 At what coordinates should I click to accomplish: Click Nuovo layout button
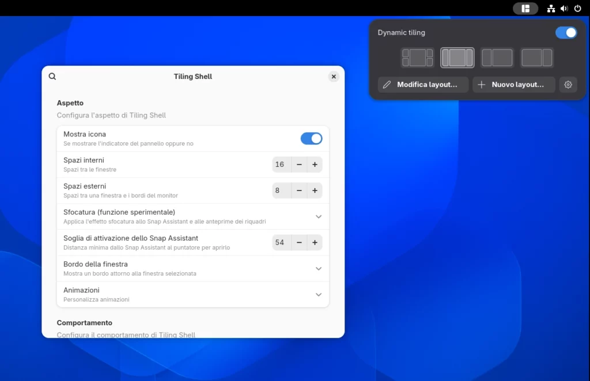coord(513,85)
